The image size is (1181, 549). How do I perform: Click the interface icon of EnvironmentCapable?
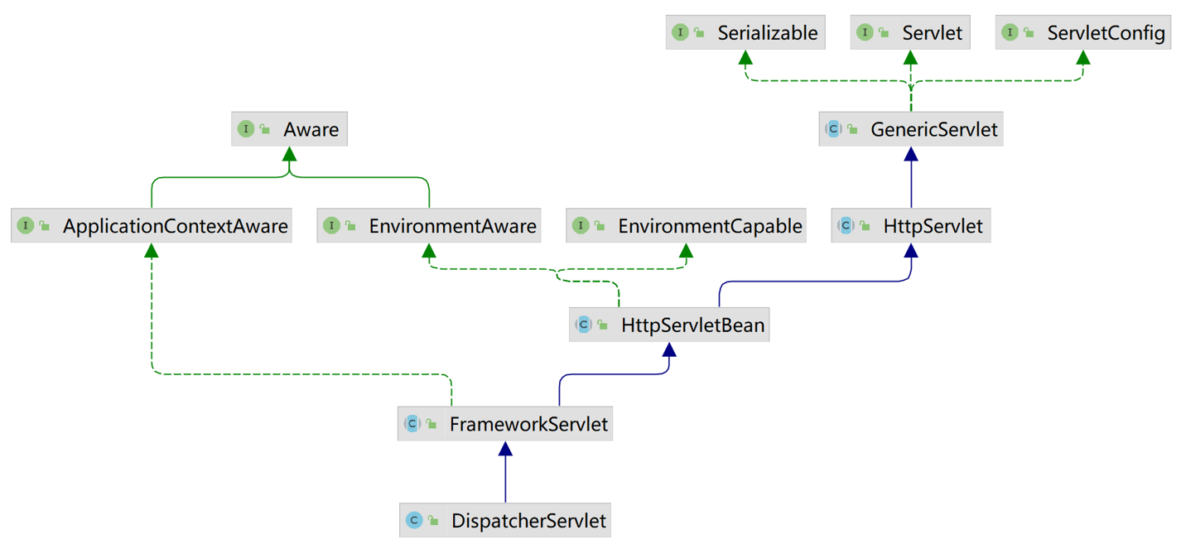tap(580, 226)
